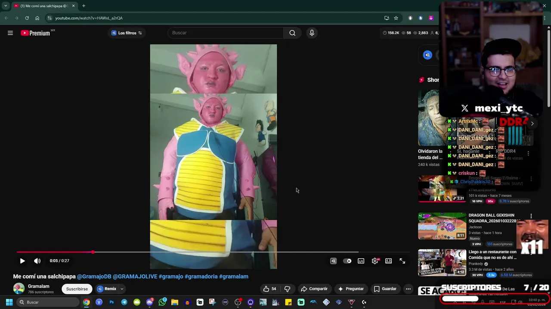Open File Explorer from the taskbar
Image resolution: width=551 pixels, height=309 pixels.
pyautogui.click(x=174, y=302)
